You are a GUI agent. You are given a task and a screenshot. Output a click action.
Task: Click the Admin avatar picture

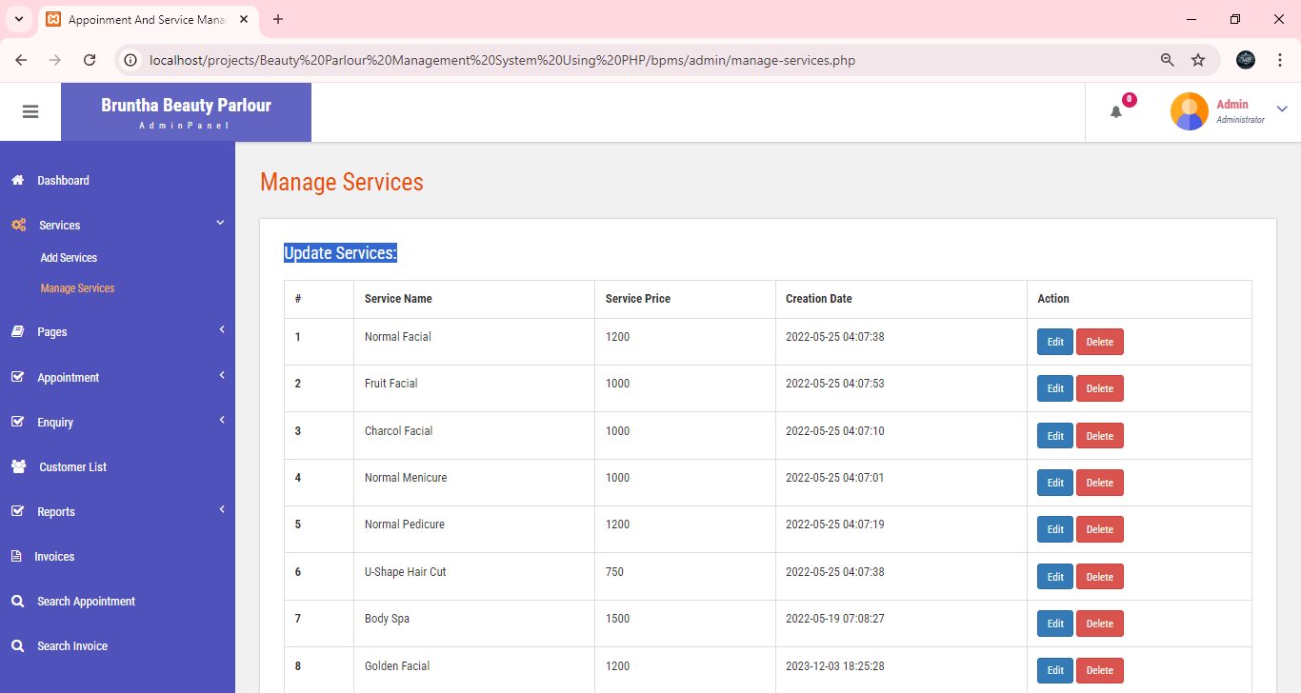coord(1189,111)
